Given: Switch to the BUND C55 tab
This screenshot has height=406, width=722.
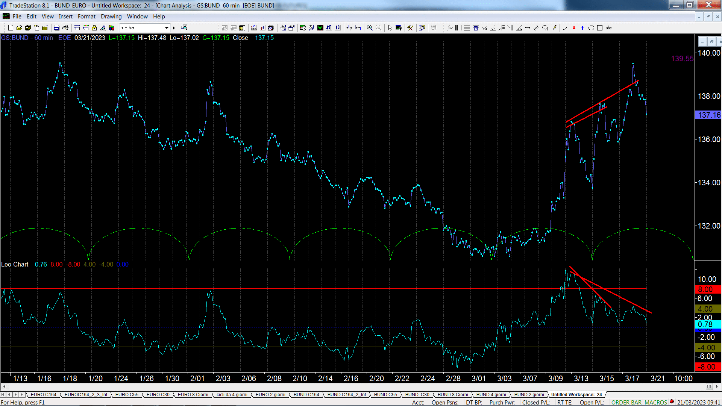Looking at the screenshot, I should [385, 395].
